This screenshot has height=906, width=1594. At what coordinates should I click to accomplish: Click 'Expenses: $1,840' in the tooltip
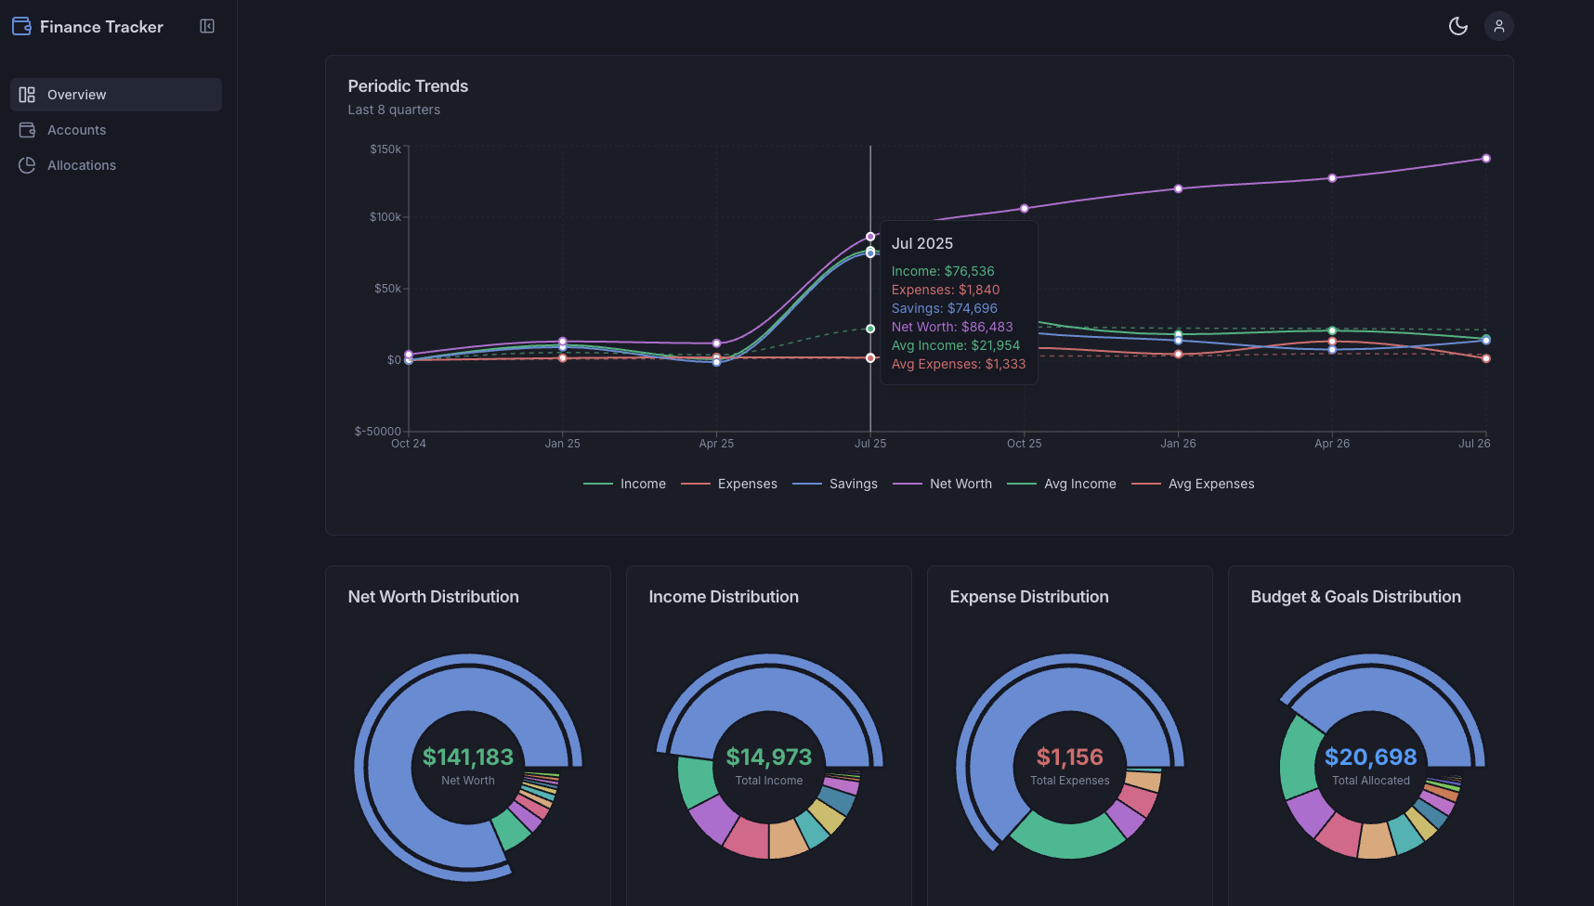tap(946, 290)
